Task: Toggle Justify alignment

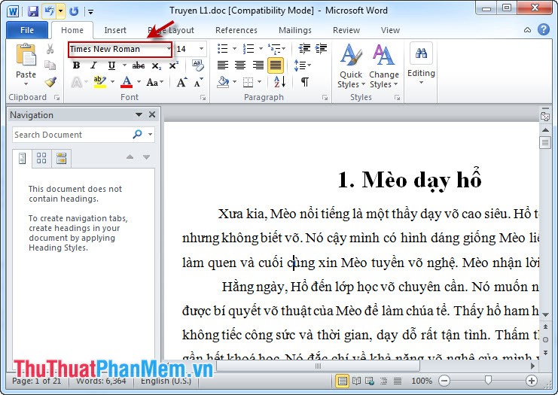Action: pyautogui.click(x=276, y=65)
